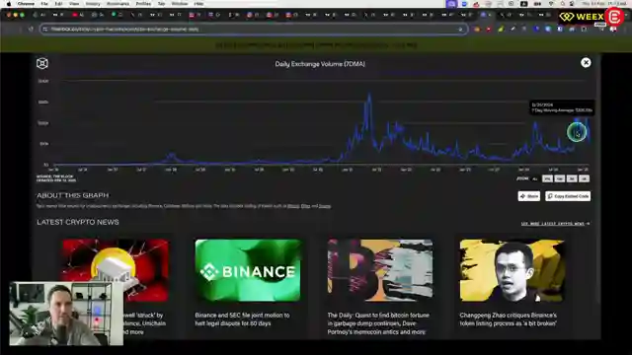This screenshot has height=355, width=632.
Task: Click the Share button below the chart
Action: [529, 196]
